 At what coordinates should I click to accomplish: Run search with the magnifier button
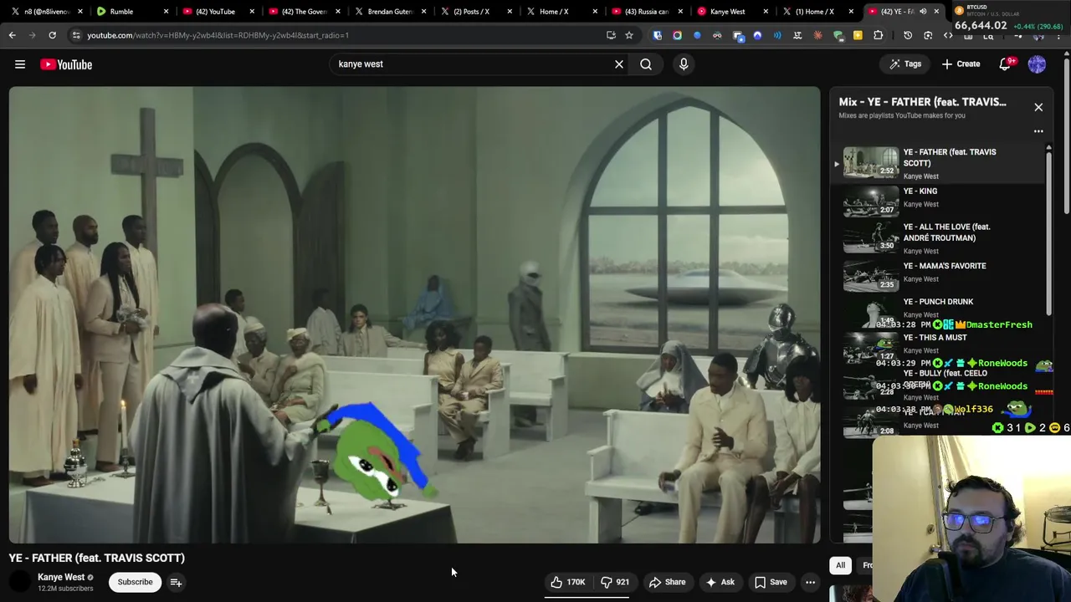(x=646, y=64)
